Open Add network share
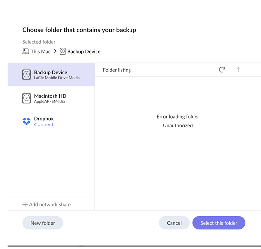This screenshot has width=261, height=249. pos(47,204)
